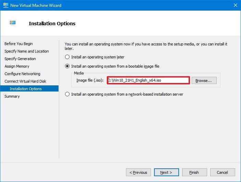Jump to the Summary step
Image resolution: width=241 pixels, height=182 pixels.
point(12,96)
